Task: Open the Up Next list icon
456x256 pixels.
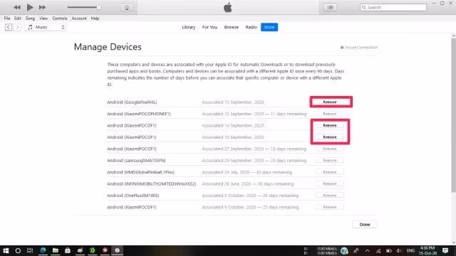Action: 330,7
